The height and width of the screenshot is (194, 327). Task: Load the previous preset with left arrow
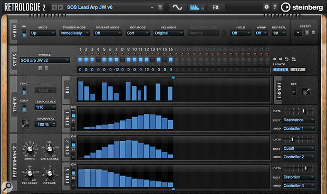coord(54,7)
